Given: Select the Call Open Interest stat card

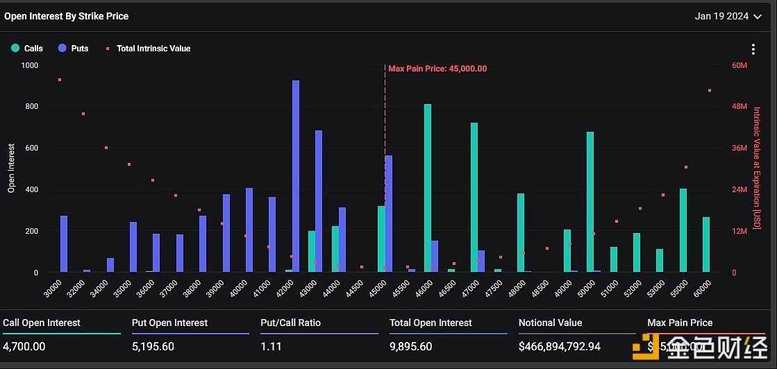Looking at the screenshot, I should pos(61,334).
